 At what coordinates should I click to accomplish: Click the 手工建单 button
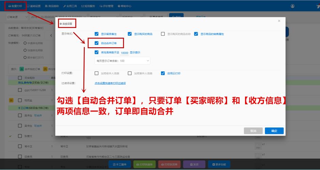[119, 164]
